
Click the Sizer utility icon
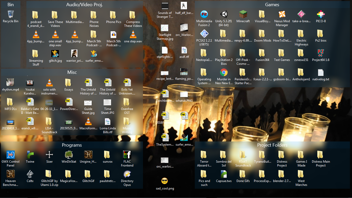[49, 155]
